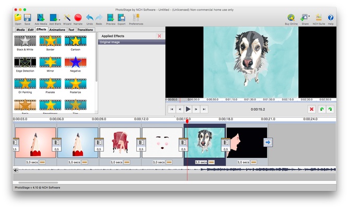
Task: Click the effects list vertical scrollbar
Action: 96,57
